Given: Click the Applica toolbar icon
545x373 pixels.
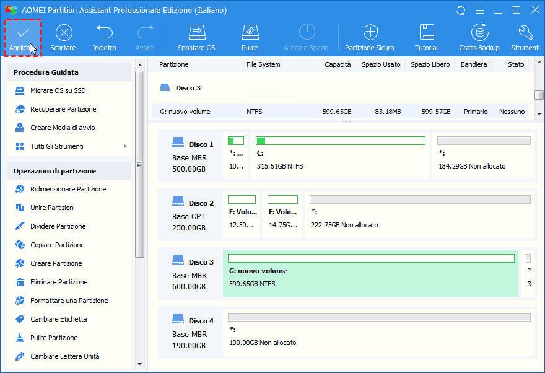Looking at the screenshot, I should (22, 35).
